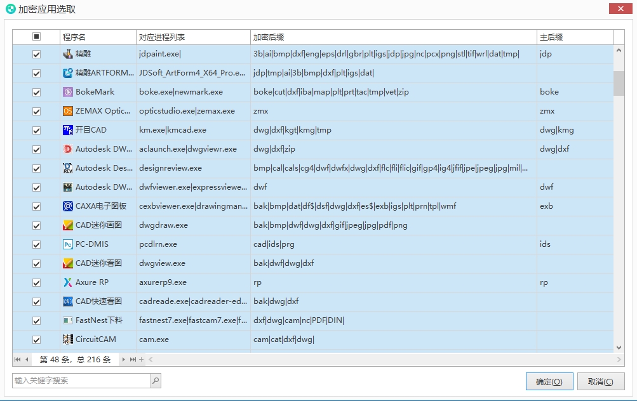Click the 精雕 program icon
This screenshot has width=637, height=401.
[68, 53]
